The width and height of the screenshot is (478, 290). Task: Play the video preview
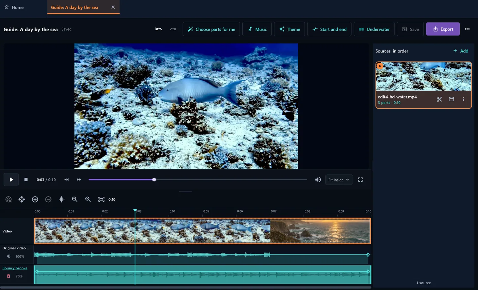[x=11, y=180]
